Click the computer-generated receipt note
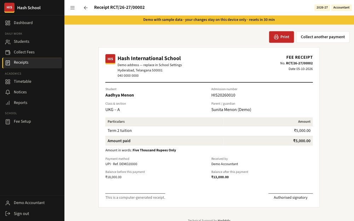Viewport: 354px width, 221px height. (x=135, y=198)
